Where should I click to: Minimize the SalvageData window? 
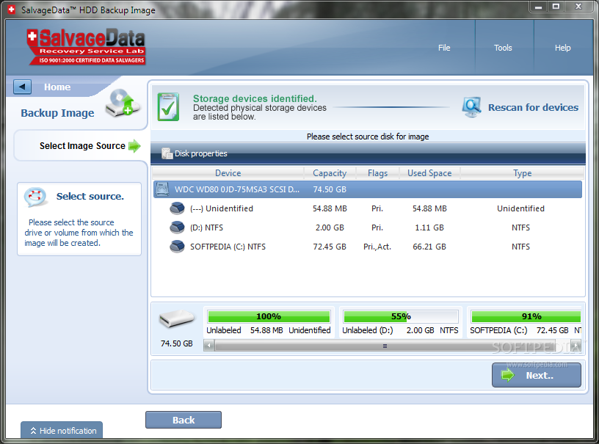[538, 7]
